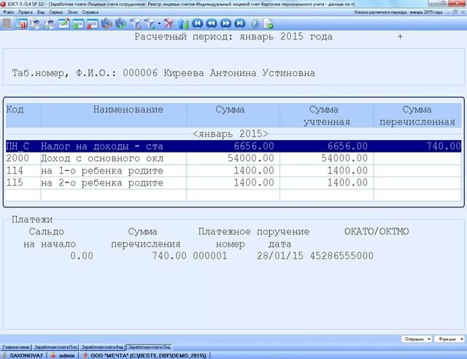Click the crossed-out red filter removal icon
The image size is (467, 359).
pyautogui.click(x=169, y=23)
